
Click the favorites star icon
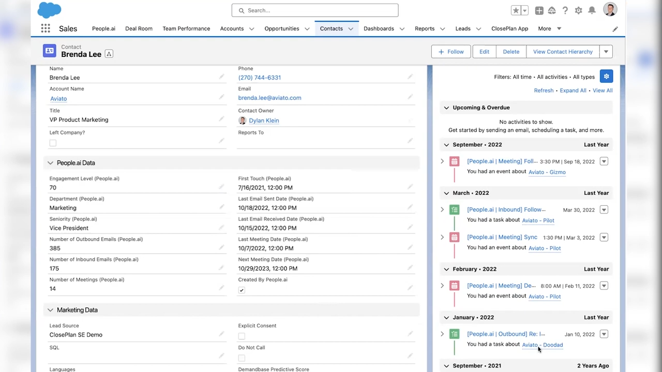click(516, 10)
